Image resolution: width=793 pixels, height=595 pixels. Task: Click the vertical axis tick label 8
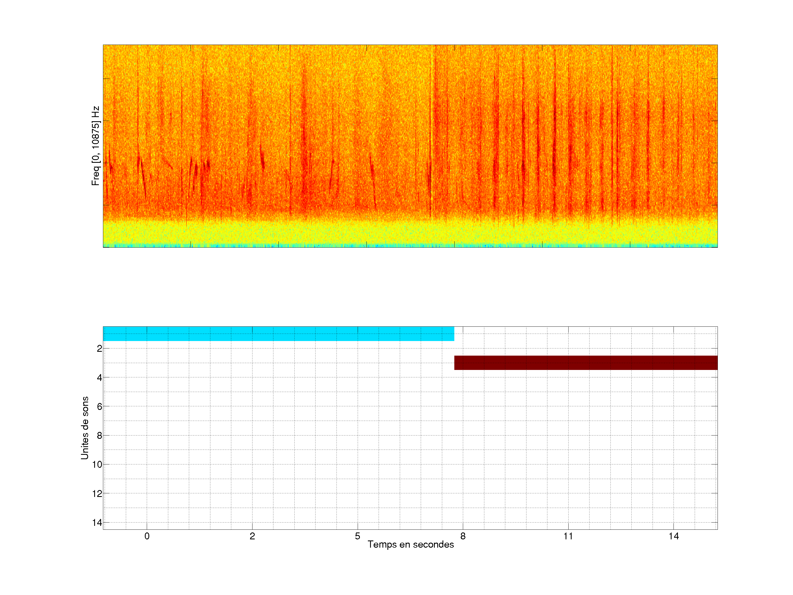99,436
